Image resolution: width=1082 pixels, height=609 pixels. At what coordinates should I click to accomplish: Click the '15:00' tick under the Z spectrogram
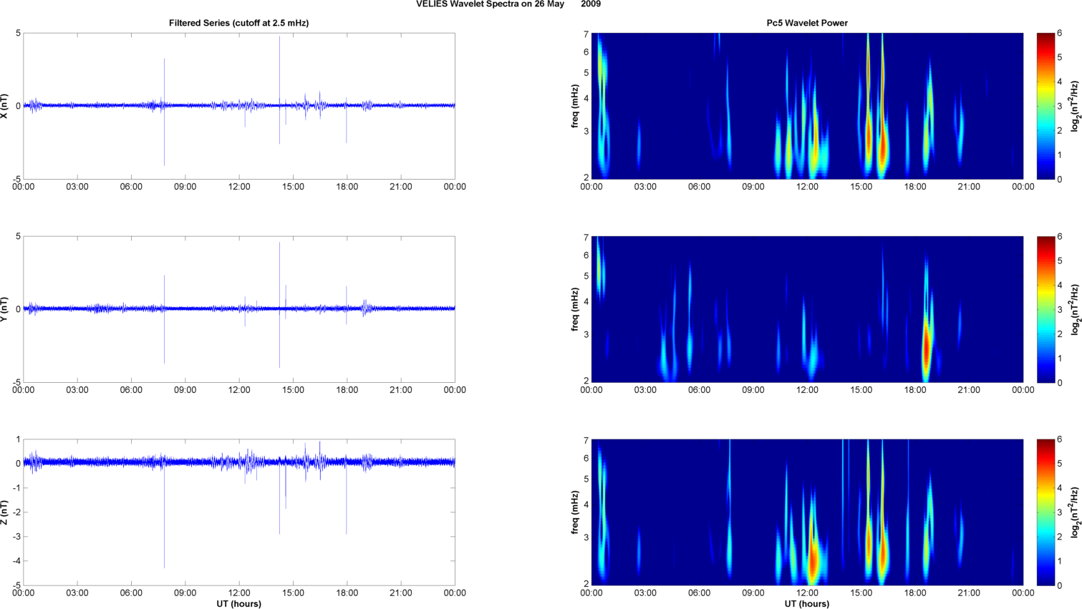(x=861, y=593)
